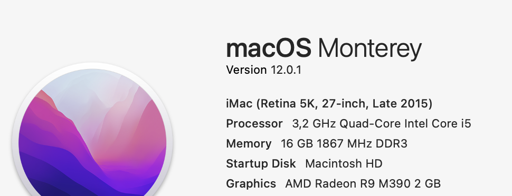The image size is (512, 196).
Task: Click the "Monterey" title word
Action: click(x=369, y=50)
